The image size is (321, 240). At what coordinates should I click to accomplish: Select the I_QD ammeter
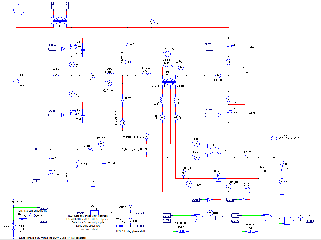[x=229, y=99]
